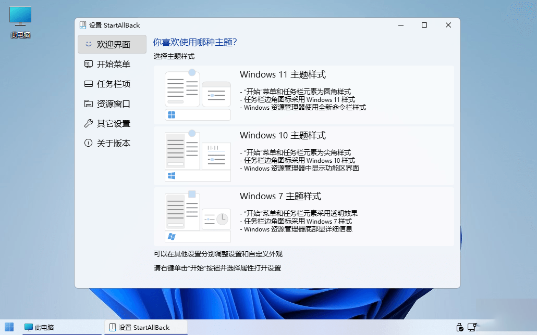This screenshot has width=537, height=335.
Task: Click the Windows Start button on taskbar
Action: (9, 327)
